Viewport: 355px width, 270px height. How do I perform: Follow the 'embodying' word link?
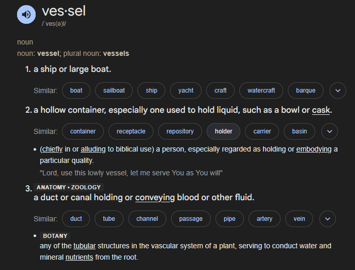click(314, 149)
